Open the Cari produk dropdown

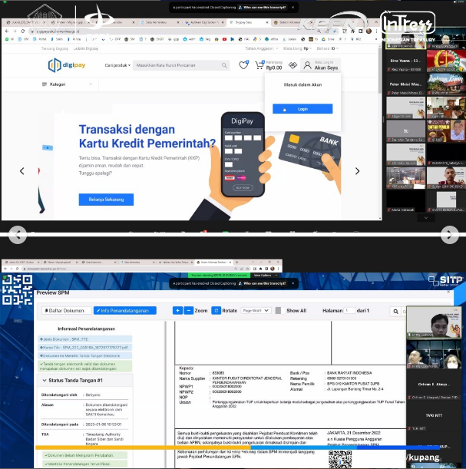[x=117, y=66]
